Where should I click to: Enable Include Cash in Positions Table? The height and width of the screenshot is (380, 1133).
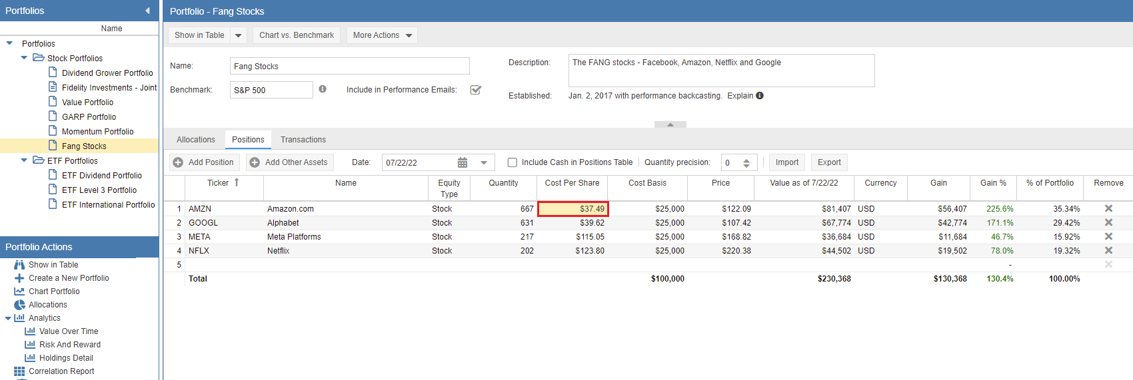tap(513, 162)
